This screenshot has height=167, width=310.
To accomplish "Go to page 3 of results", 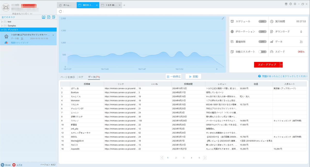I will tap(184, 158).
